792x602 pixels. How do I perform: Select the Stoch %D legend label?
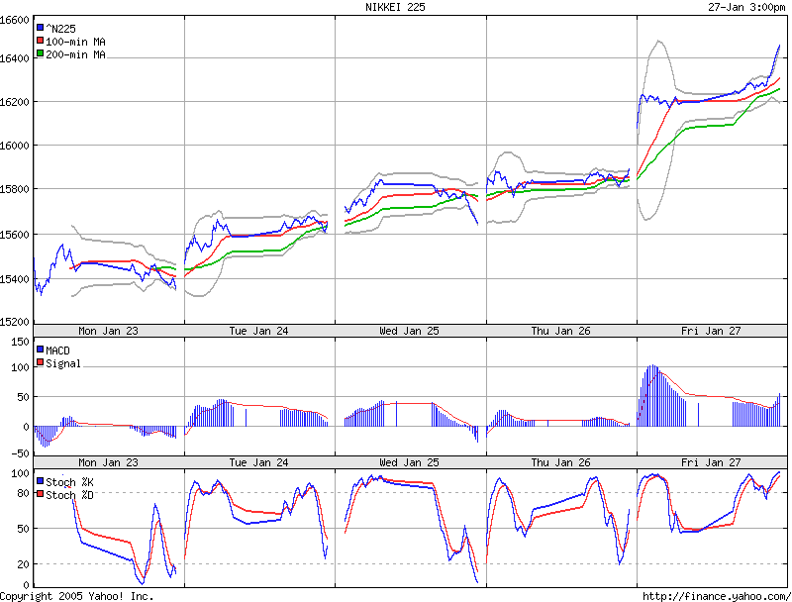(69, 495)
